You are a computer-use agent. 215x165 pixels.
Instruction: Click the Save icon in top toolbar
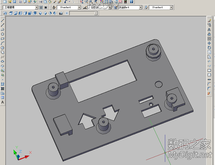(14, 2)
